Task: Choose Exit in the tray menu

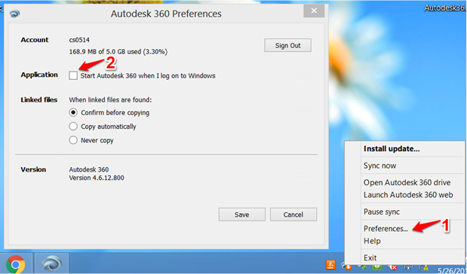Action: point(370,257)
